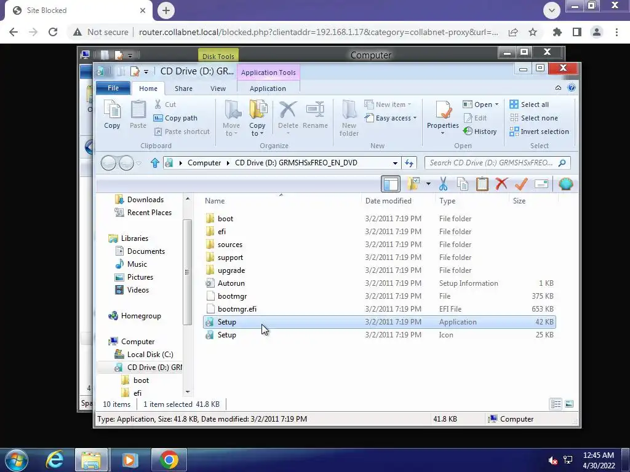Click the clipboard paste toolbar icon
Screen dimensions: 630x472
coord(482,184)
